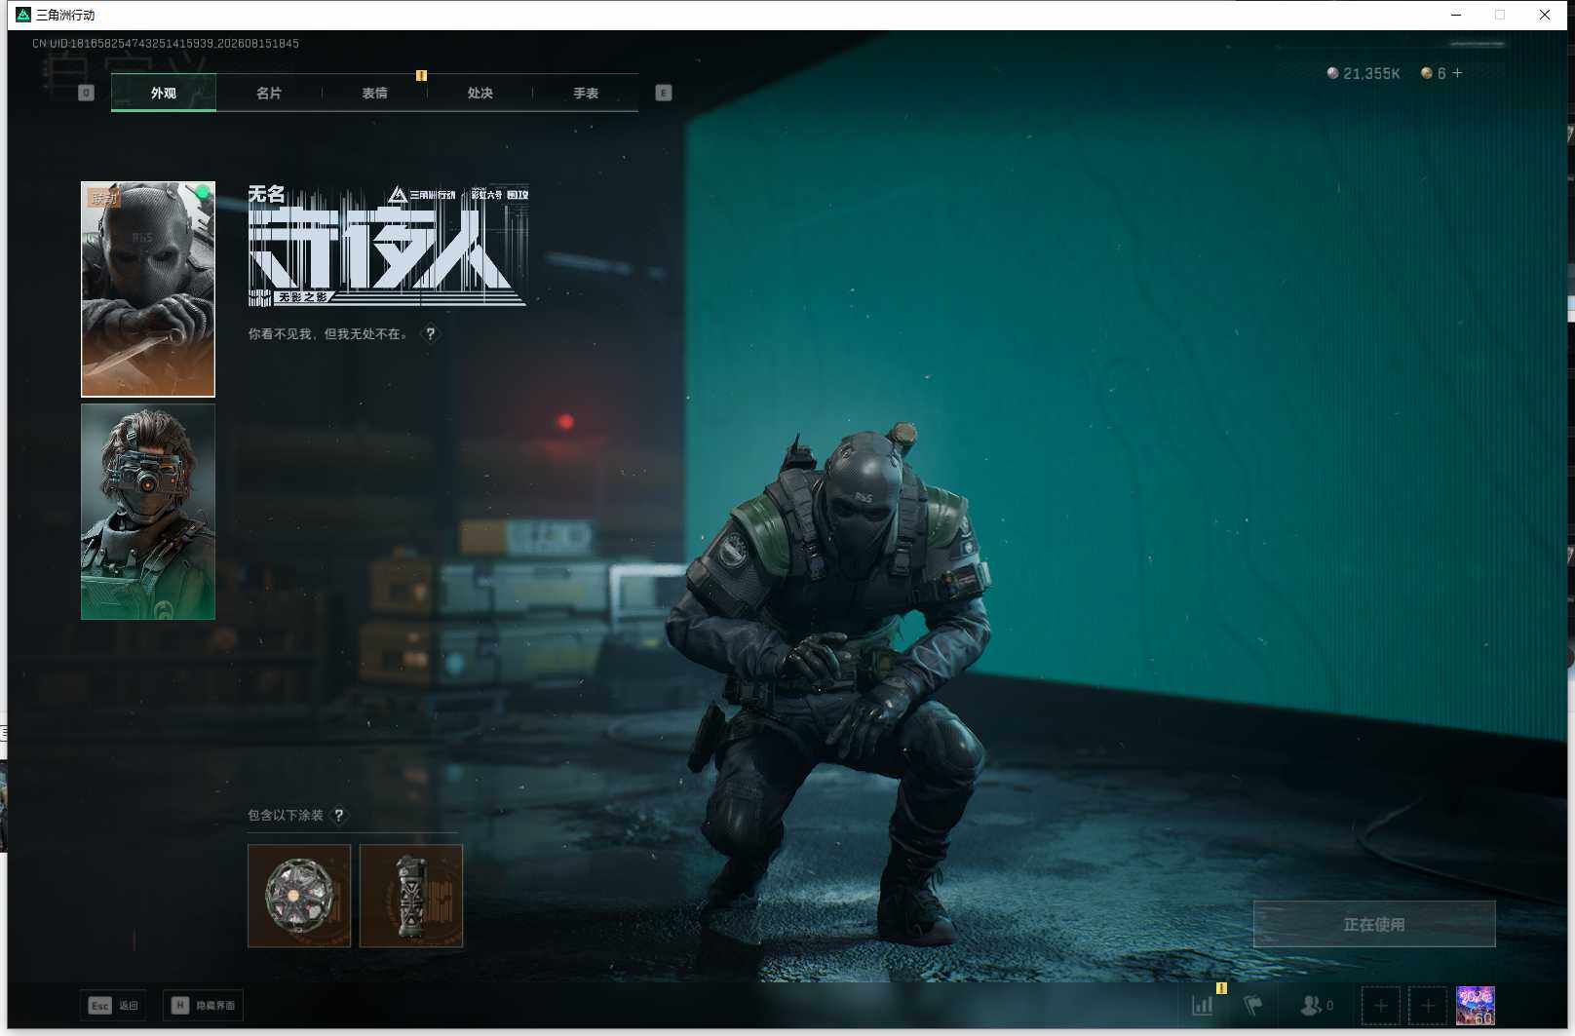Click the 21.355K silver currency balance
The image size is (1575, 1036).
click(x=1364, y=73)
